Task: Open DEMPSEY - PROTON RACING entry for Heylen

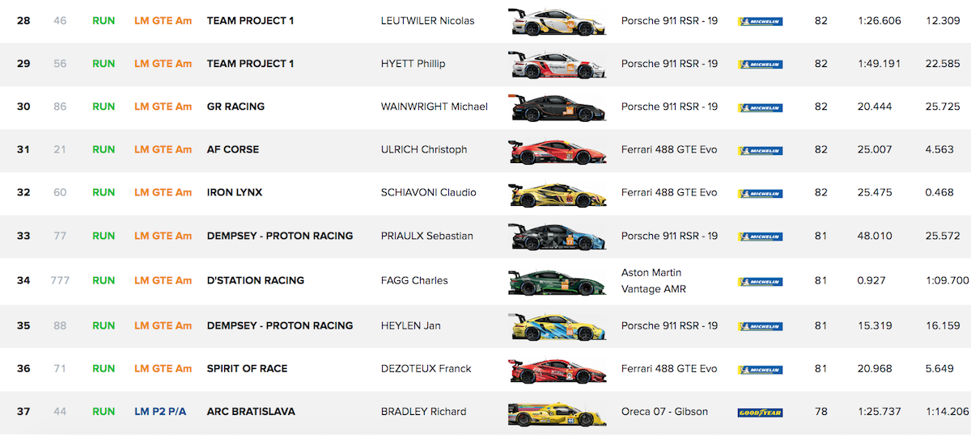Action: (x=280, y=326)
